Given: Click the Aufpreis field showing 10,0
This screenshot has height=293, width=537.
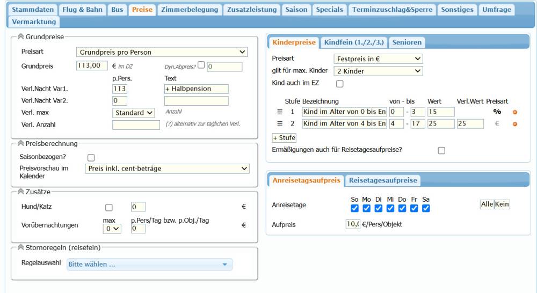Looking at the screenshot, I should (353, 224).
